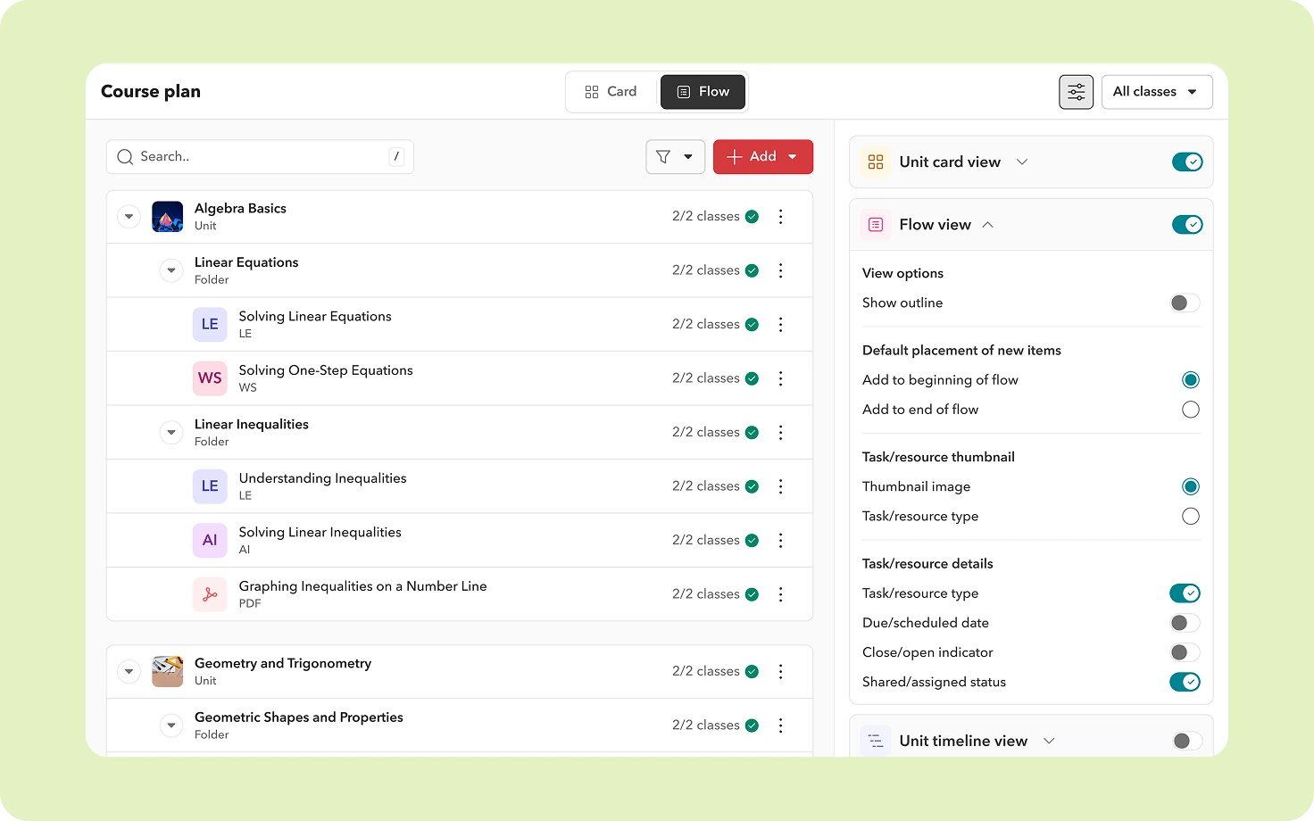
Task: Click the Course plan heading
Action: 151,92
